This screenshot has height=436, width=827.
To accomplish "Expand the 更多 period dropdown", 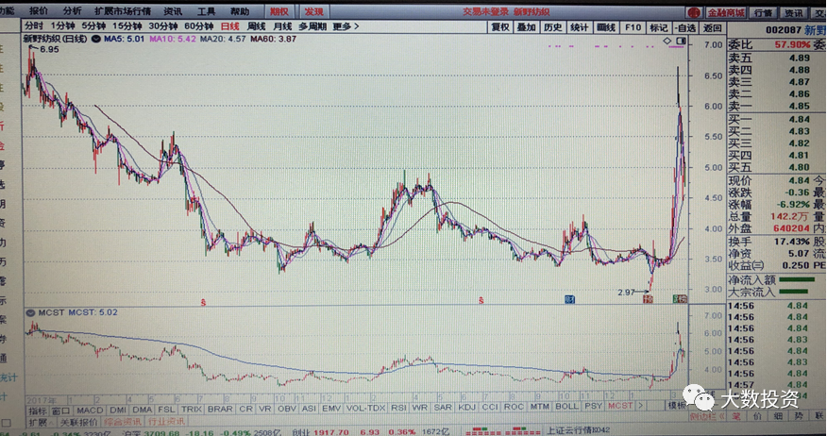I will pos(346,27).
